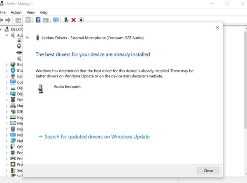The image size is (247, 183).
Task: Scan for hardware changes monitor icon
Action: (x=56, y=20)
